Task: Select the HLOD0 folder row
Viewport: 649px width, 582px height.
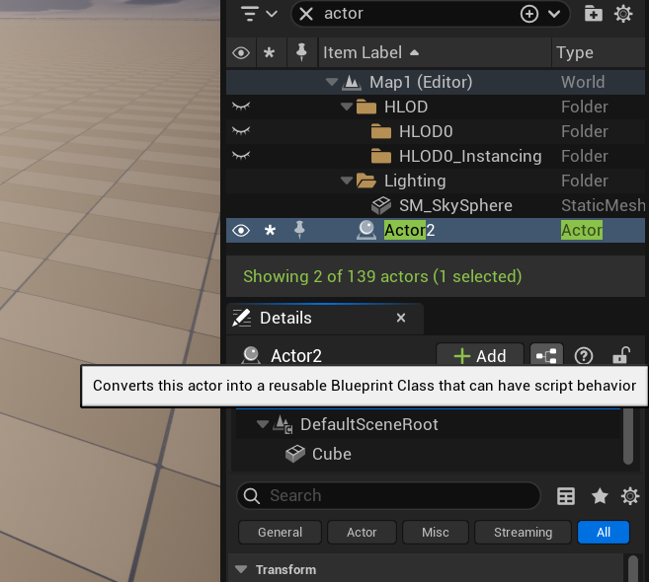Action: [x=436, y=131]
